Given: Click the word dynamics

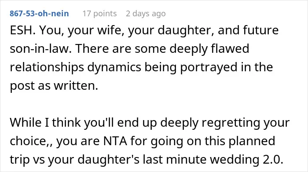Looking at the screenshot, I should [x=114, y=67].
